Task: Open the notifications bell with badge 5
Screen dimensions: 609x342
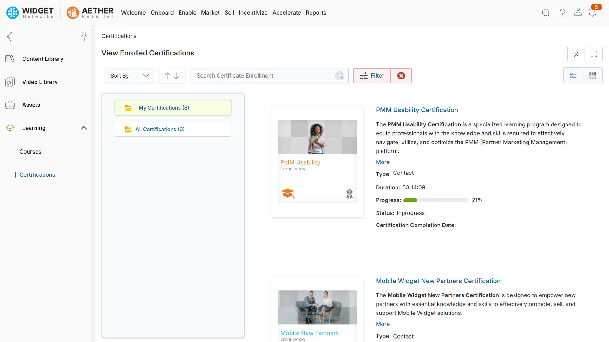Action: 593,13
